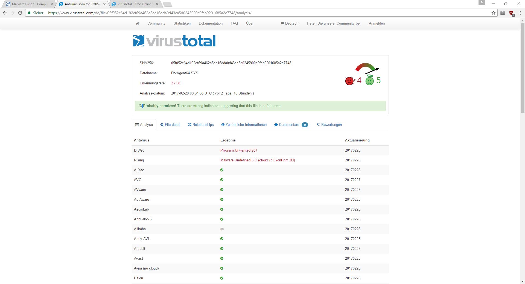Screen dimensions: 525x284
Task: Click the Malware.Undefined!8.C Rising result
Action: (x=258, y=160)
